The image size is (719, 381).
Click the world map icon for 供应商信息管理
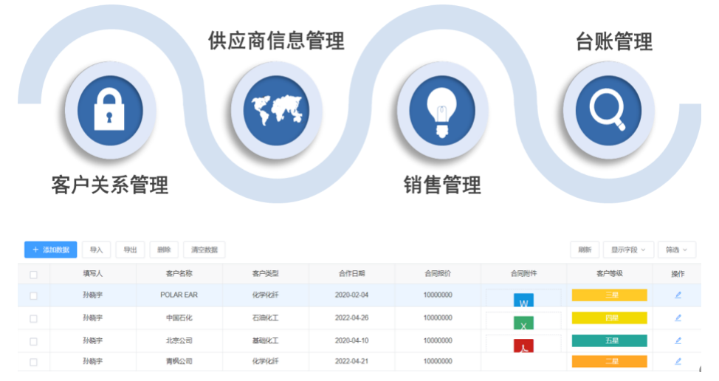tap(276, 109)
